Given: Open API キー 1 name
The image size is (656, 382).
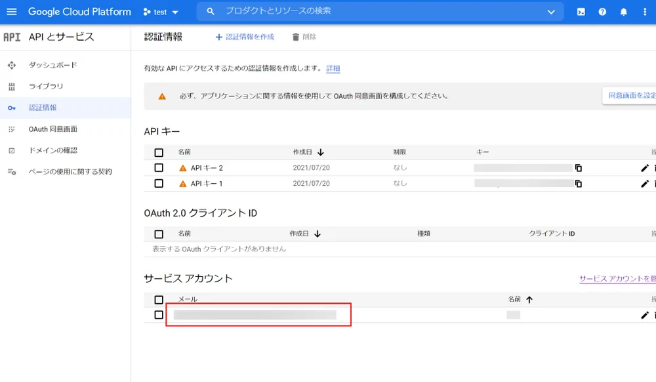Looking at the screenshot, I should (207, 183).
